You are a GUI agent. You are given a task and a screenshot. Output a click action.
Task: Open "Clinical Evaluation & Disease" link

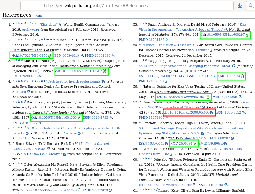click(x=167, y=45)
